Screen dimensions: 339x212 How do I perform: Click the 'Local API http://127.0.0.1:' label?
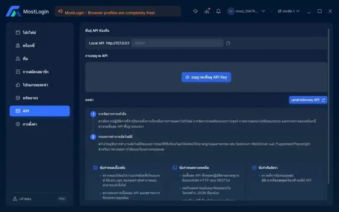[x=109, y=43]
